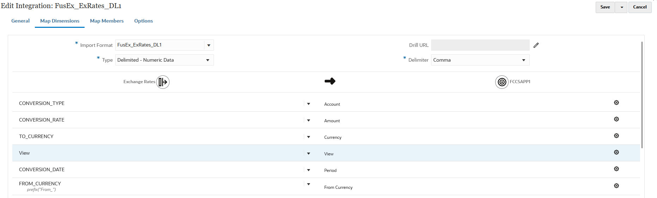Click the Exchange Rates source icon
The image size is (657, 198).
click(163, 82)
